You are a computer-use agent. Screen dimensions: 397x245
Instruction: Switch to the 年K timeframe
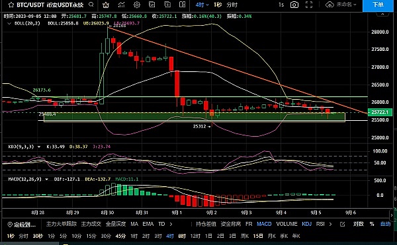pos(296,236)
